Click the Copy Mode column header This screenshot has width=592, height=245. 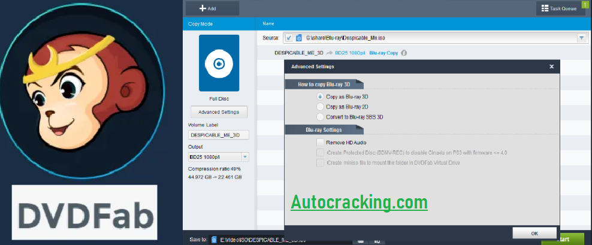[x=201, y=24]
